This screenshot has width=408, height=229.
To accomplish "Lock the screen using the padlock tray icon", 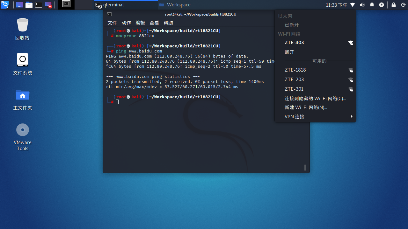I will (x=393, y=5).
